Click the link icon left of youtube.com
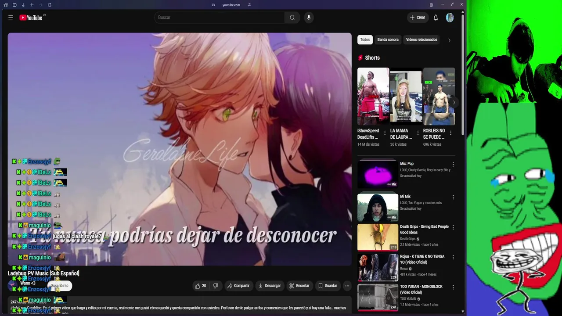The width and height of the screenshot is (562, 316). click(x=213, y=5)
